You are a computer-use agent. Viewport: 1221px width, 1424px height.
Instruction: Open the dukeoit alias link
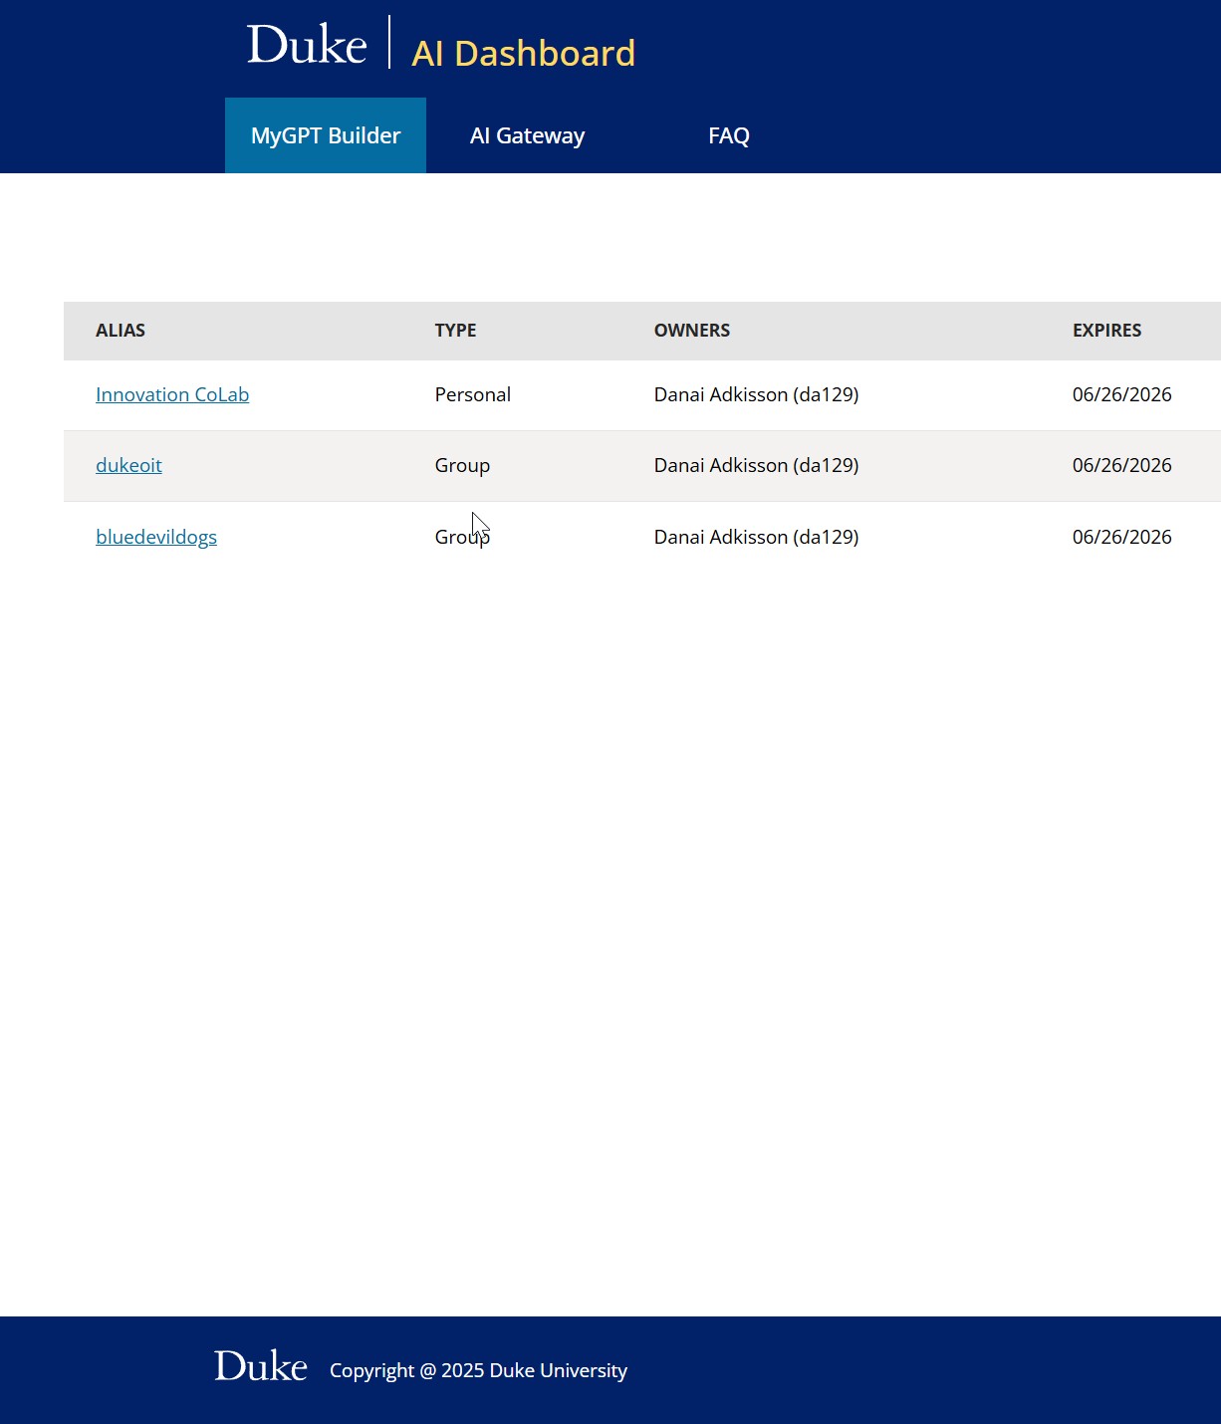click(x=128, y=465)
